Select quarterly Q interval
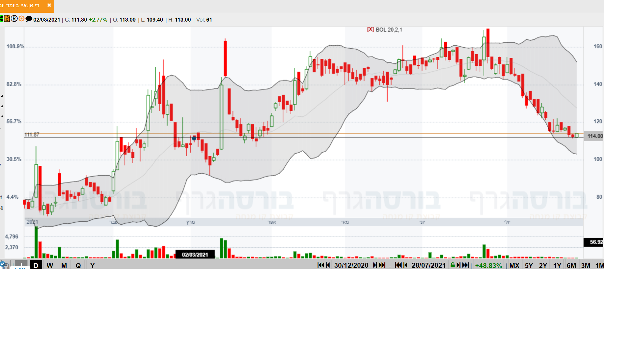This screenshot has height=353, width=627. 78,265
